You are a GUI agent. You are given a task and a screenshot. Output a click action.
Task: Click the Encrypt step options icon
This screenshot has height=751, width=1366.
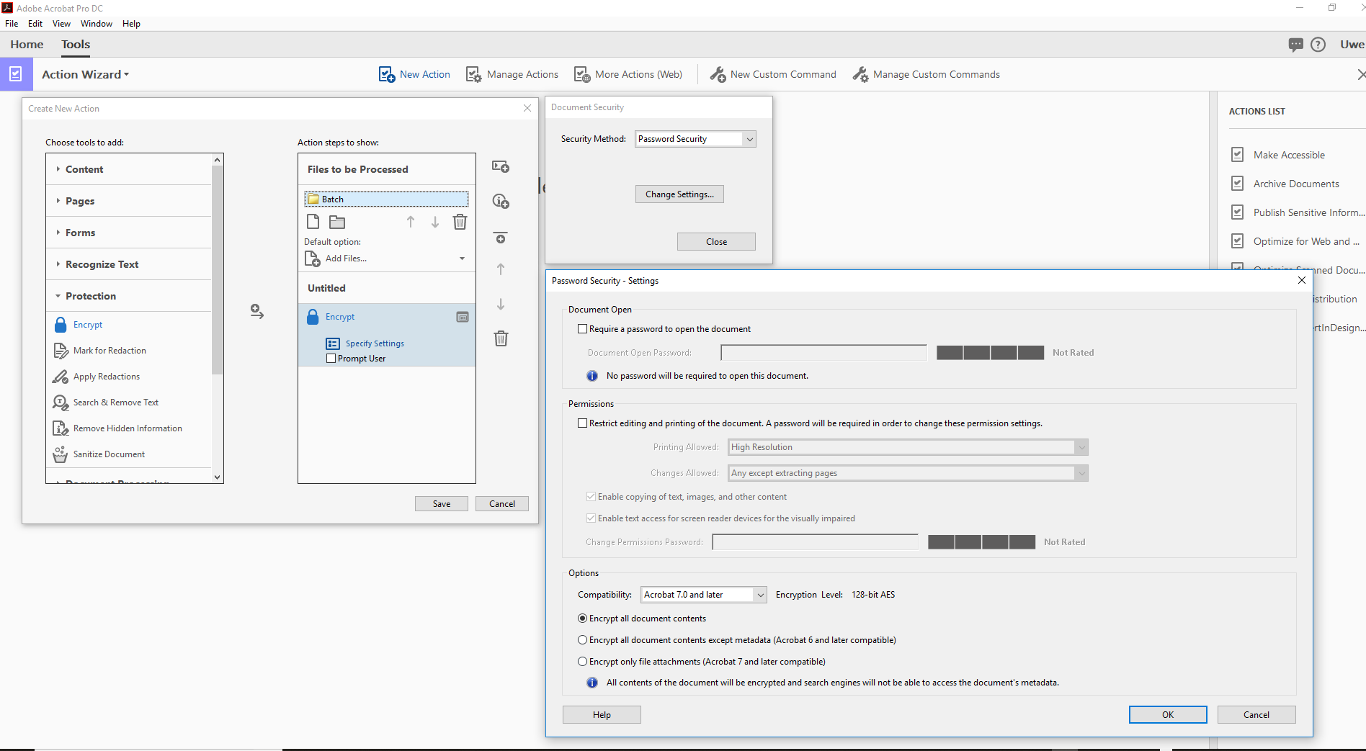tap(463, 317)
